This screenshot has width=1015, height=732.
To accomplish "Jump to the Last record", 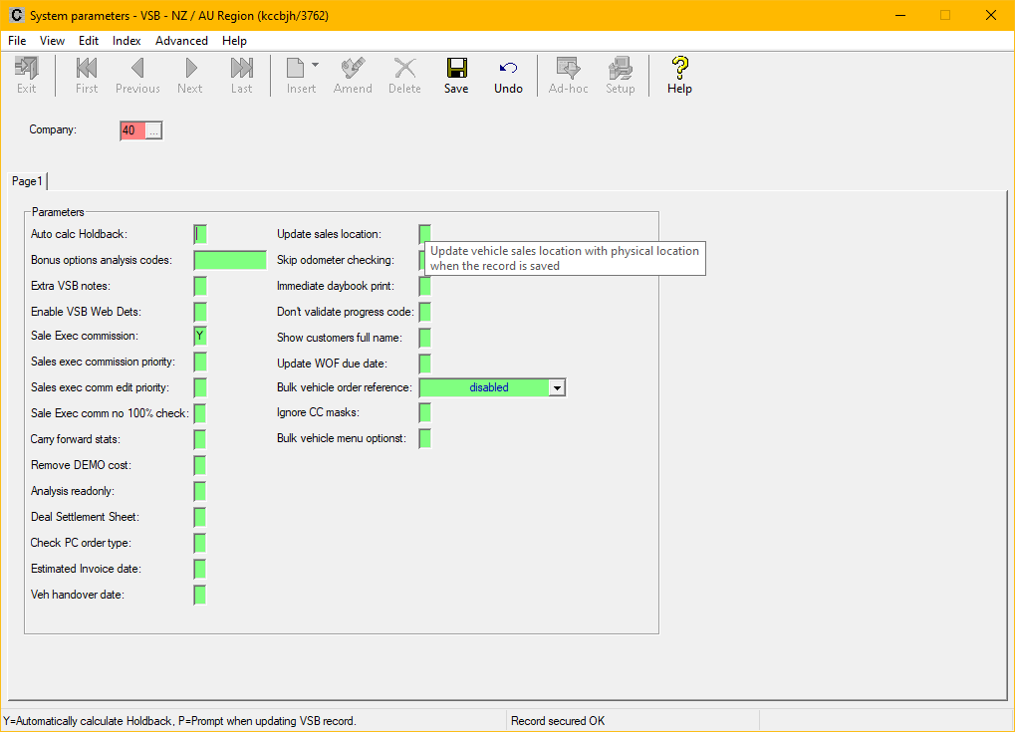I will [241, 76].
